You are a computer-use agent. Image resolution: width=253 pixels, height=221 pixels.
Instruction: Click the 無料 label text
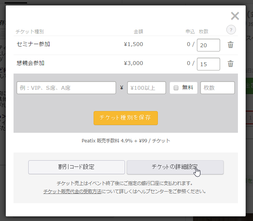(x=188, y=88)
